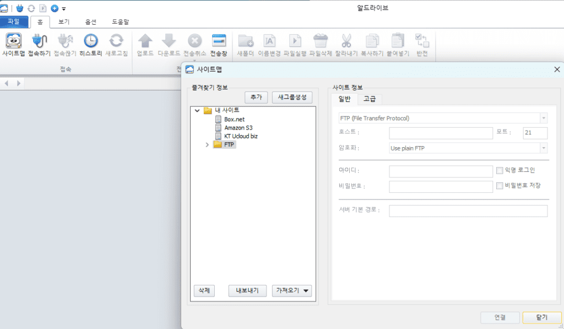Select the 일반 tab in 사이트 정보
Viewport: 564px width, 329px height.
pos(344,99)
